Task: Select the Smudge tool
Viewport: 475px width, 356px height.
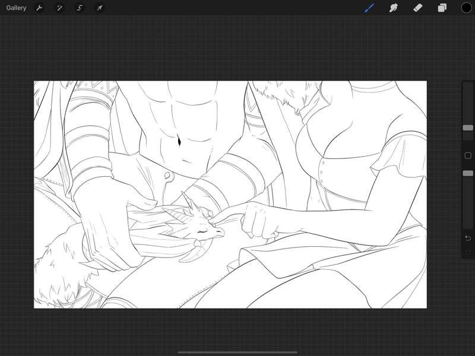Action: click(x=394, y=8)
